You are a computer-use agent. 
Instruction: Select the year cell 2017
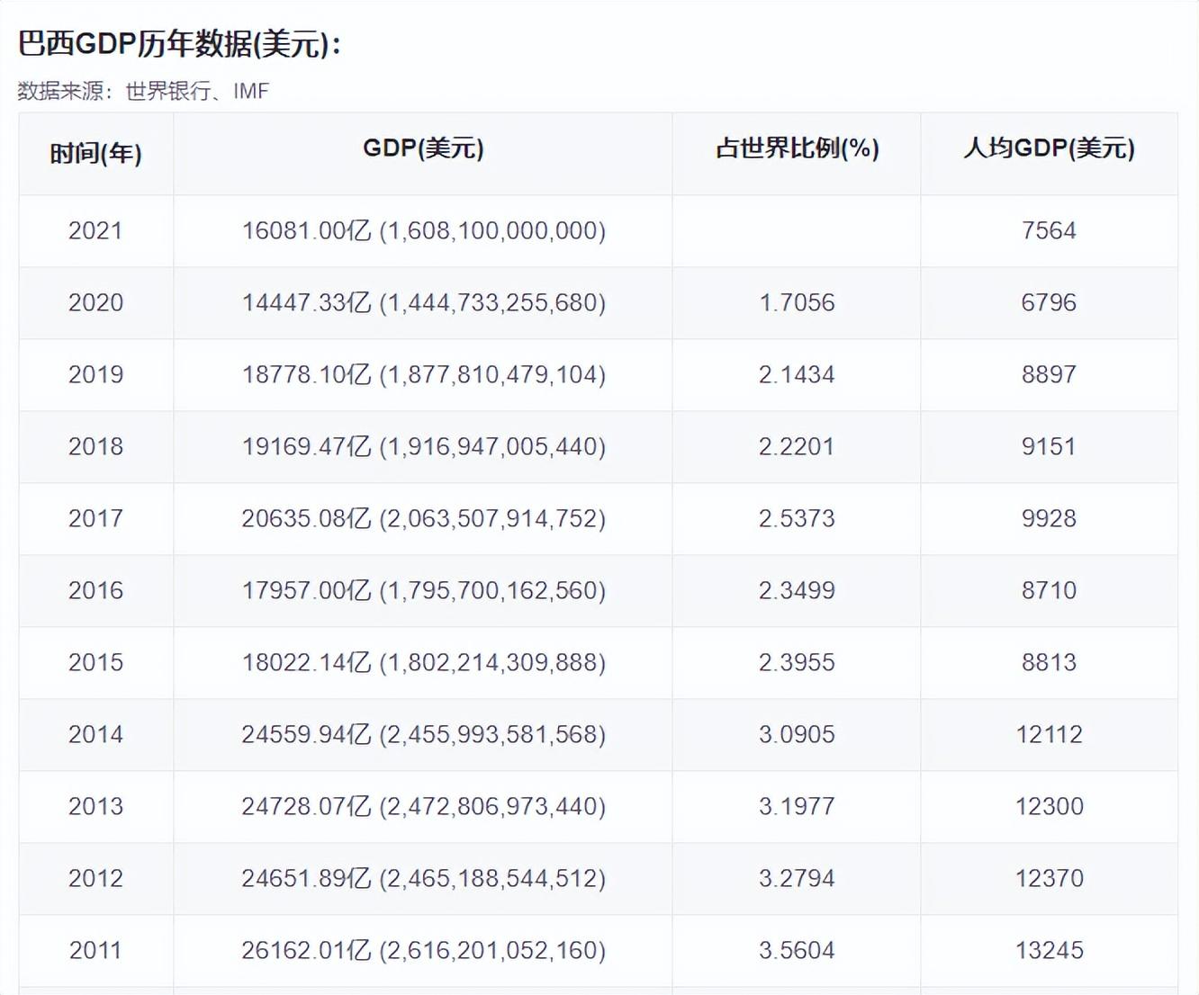(95, 518)
